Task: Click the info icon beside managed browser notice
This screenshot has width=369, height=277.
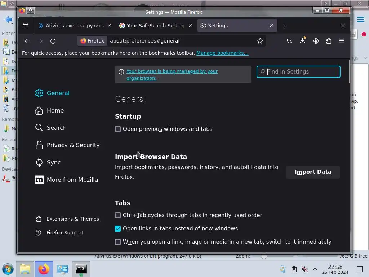Action: click(x=121, y=72)
